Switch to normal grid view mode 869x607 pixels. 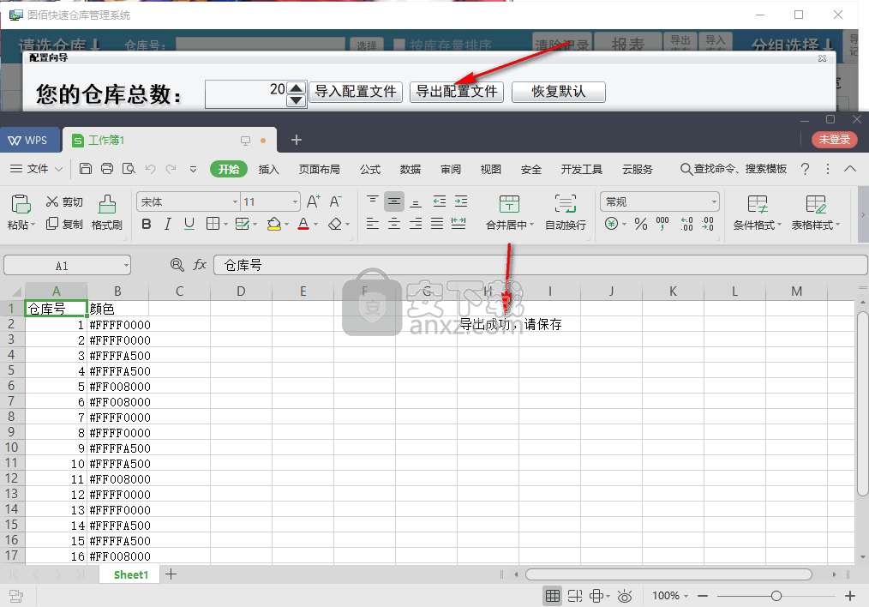(553, 596)
